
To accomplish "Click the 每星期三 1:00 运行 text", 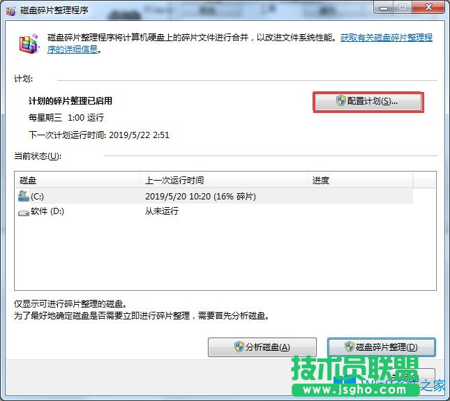I will click(x=66, y=117).
